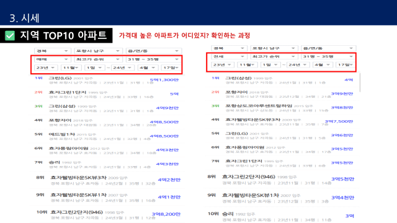Expand the 31평 ~ 35평 dropdown in the 매매 panel
The width and height of the screenshot is (397, 223).
pyautogui.click(x=153, y=59)
